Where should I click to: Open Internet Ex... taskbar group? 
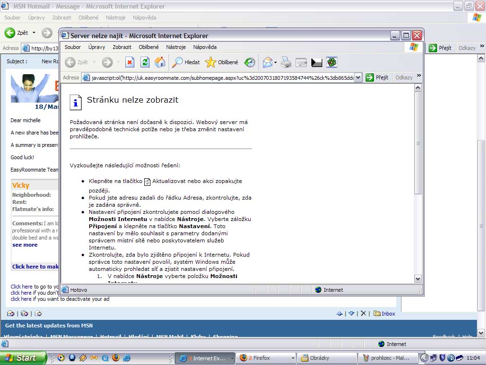point(206,358)
